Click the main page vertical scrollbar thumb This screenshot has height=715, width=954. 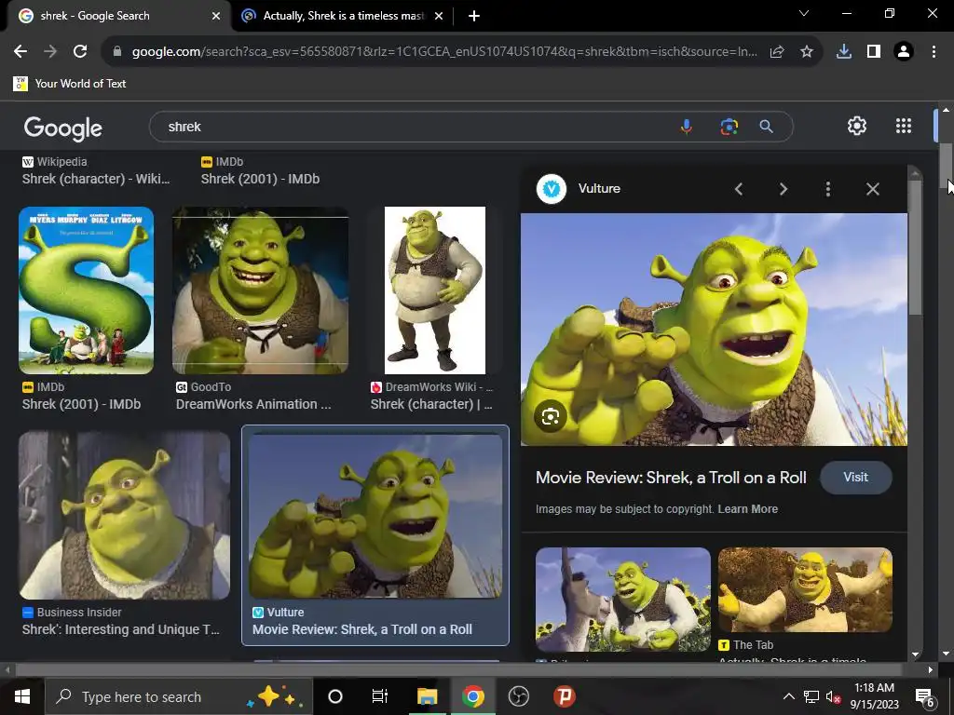946,166
